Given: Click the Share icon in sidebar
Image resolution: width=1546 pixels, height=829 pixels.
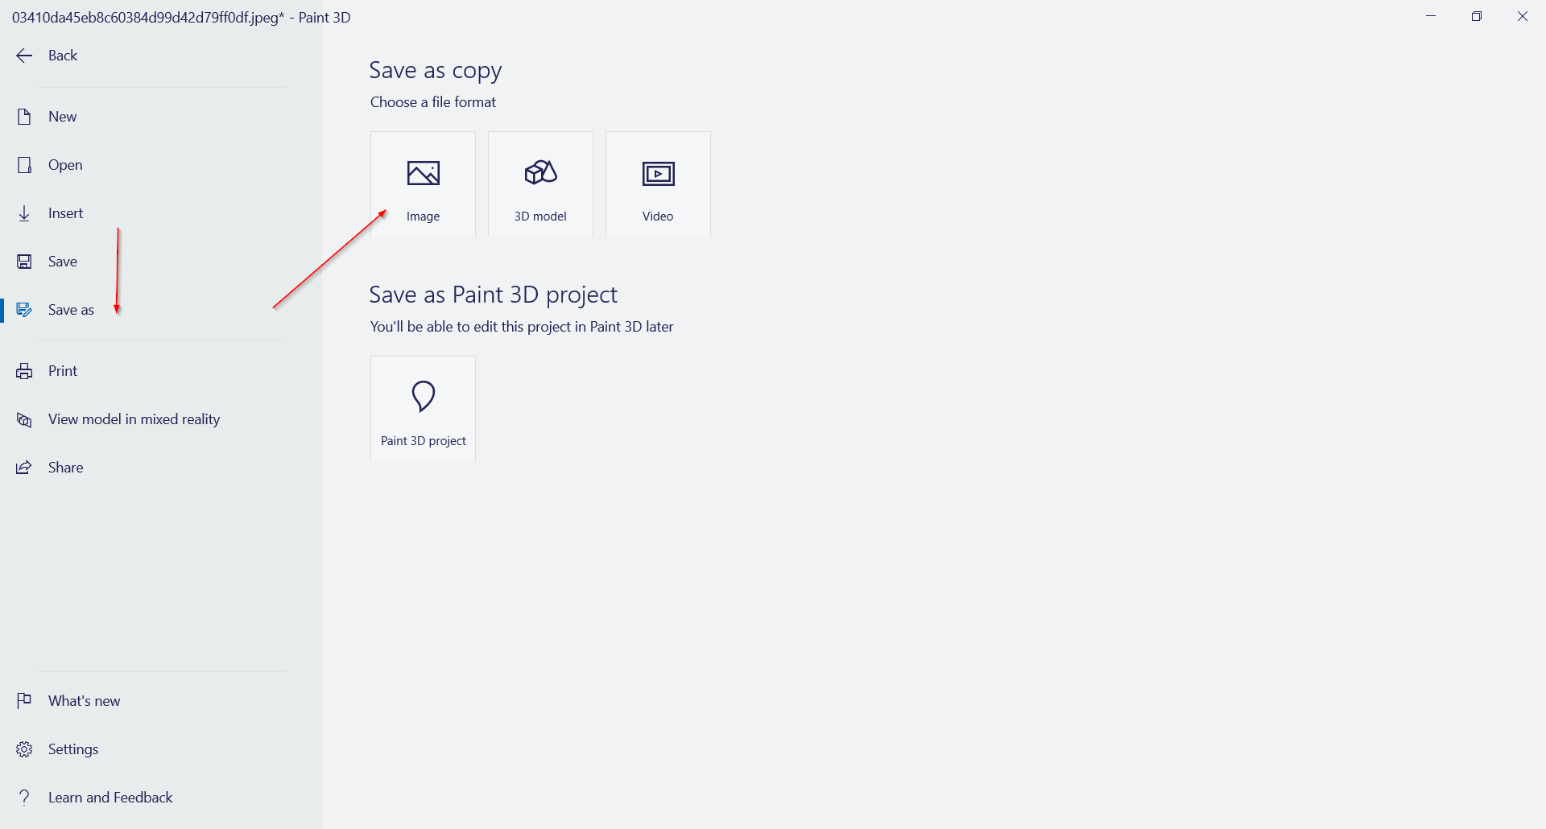Looking at the screenshot, I should pos(24,468).
